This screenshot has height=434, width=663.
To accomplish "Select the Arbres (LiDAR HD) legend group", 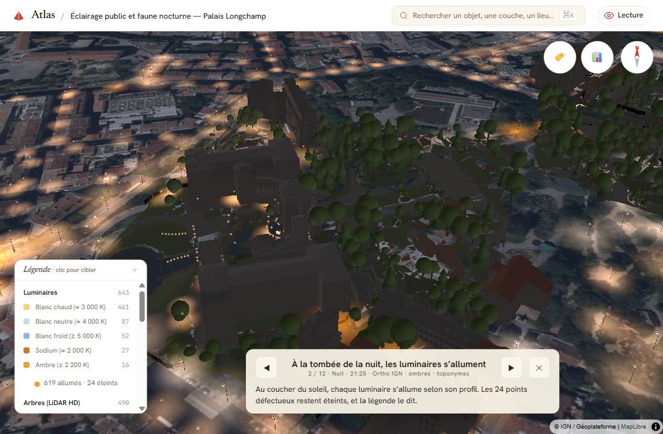I will tap(52, 403).
